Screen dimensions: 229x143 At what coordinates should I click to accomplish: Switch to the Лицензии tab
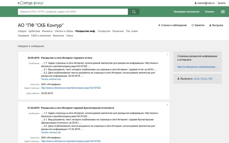click(x=118, y=31)
